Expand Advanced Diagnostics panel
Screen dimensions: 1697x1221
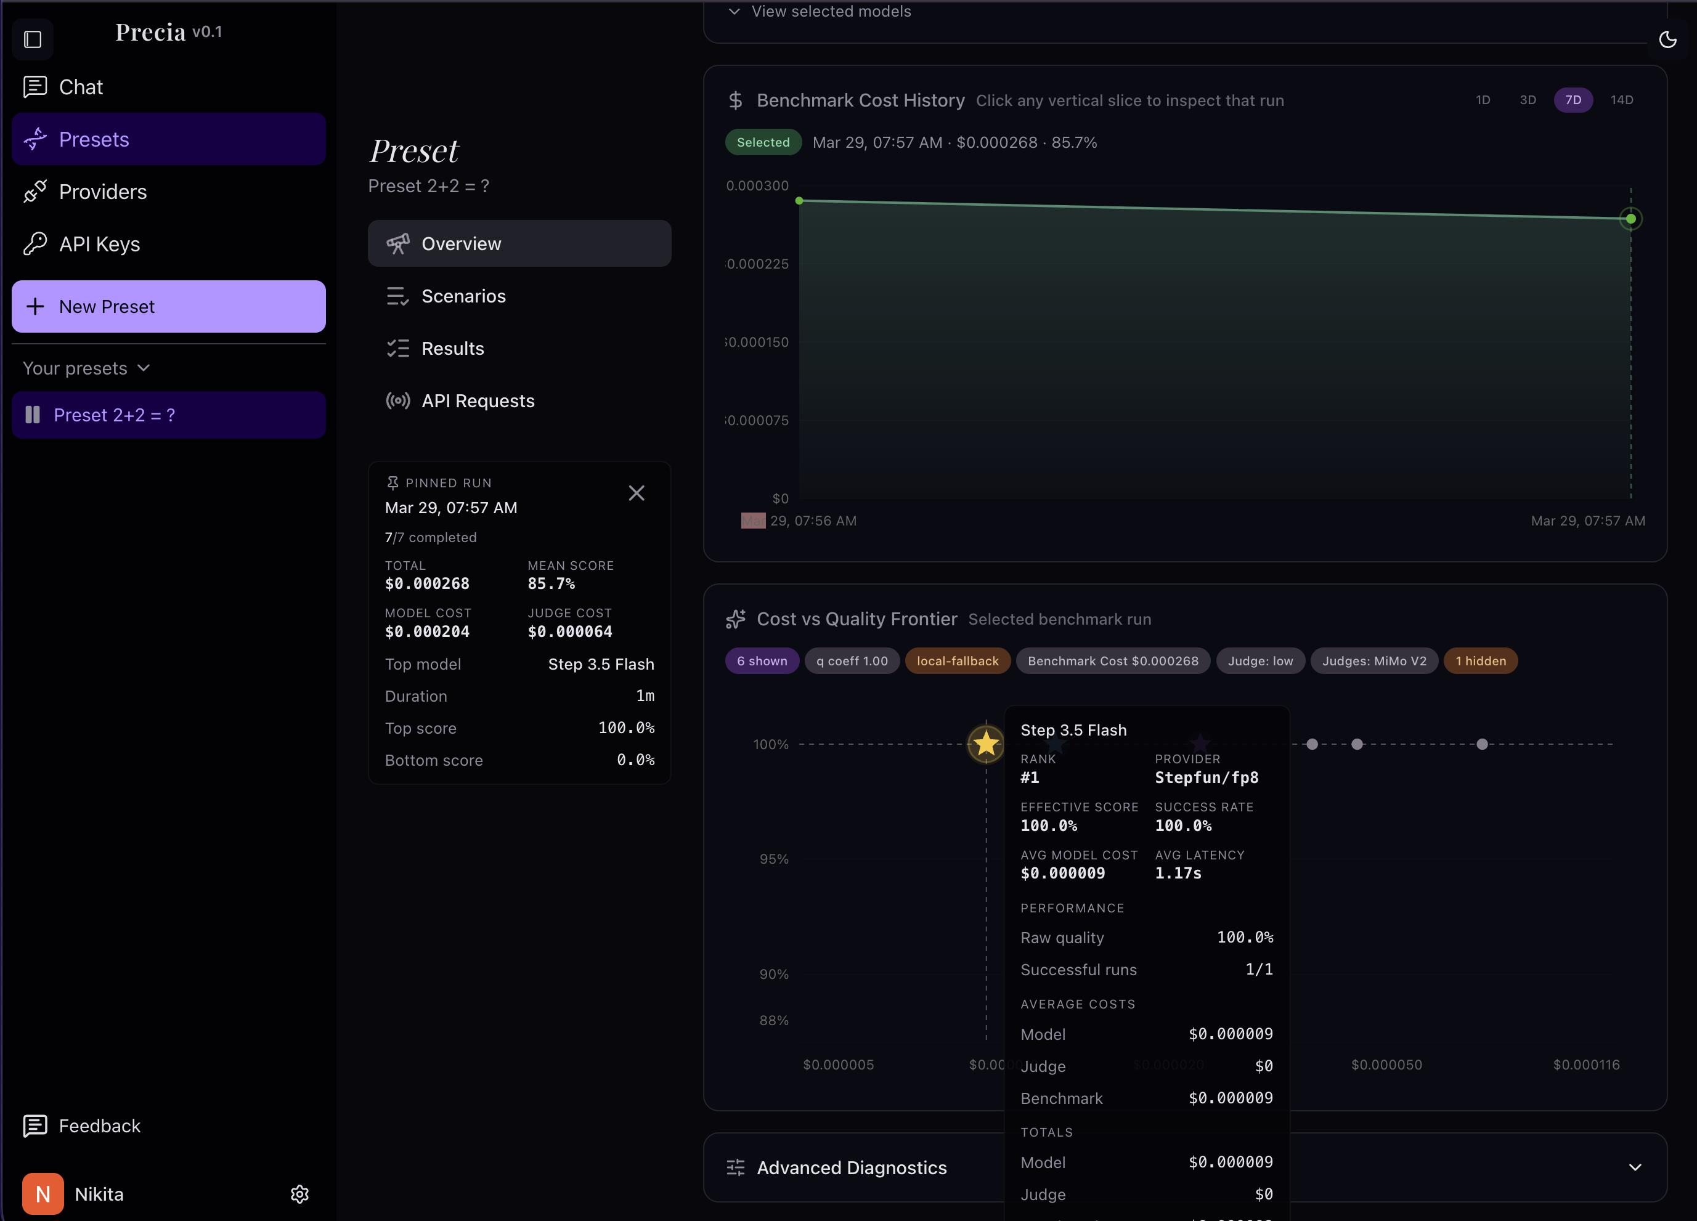point(1634,1167)
